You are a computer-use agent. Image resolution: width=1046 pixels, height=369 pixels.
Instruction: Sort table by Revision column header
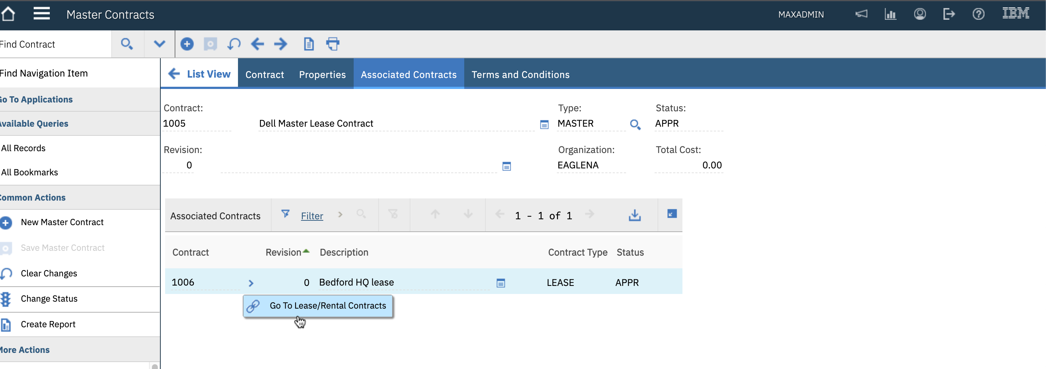(283, 253)
